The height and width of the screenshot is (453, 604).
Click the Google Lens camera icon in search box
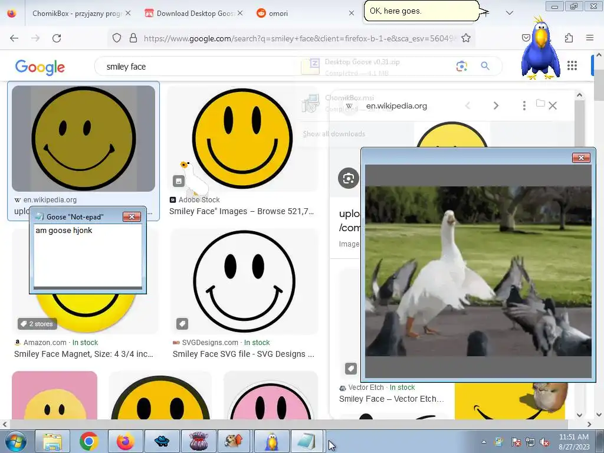pos(461,66)
